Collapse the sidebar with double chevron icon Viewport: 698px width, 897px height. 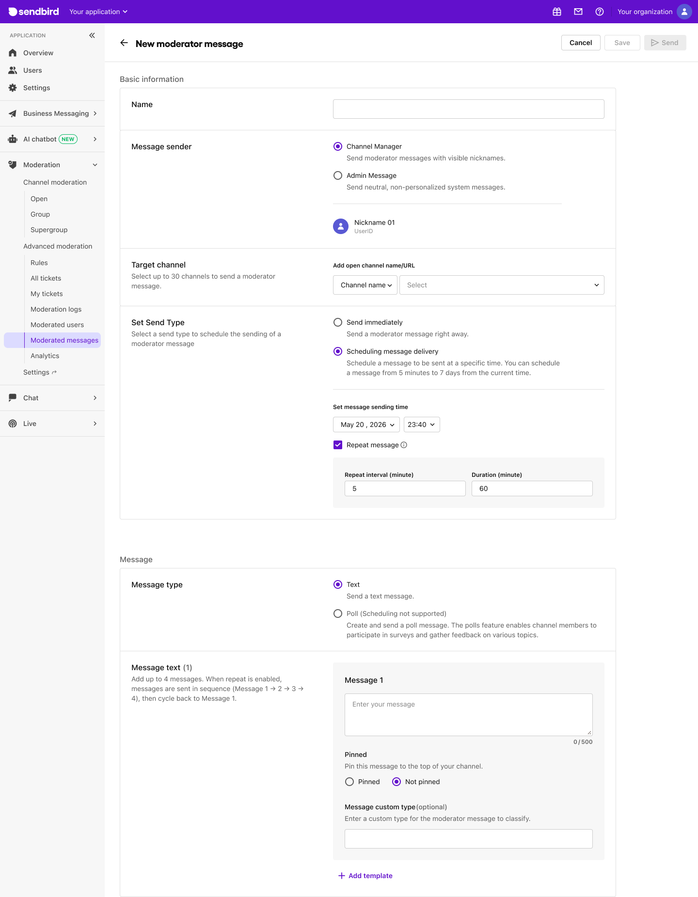coord(92,35)
